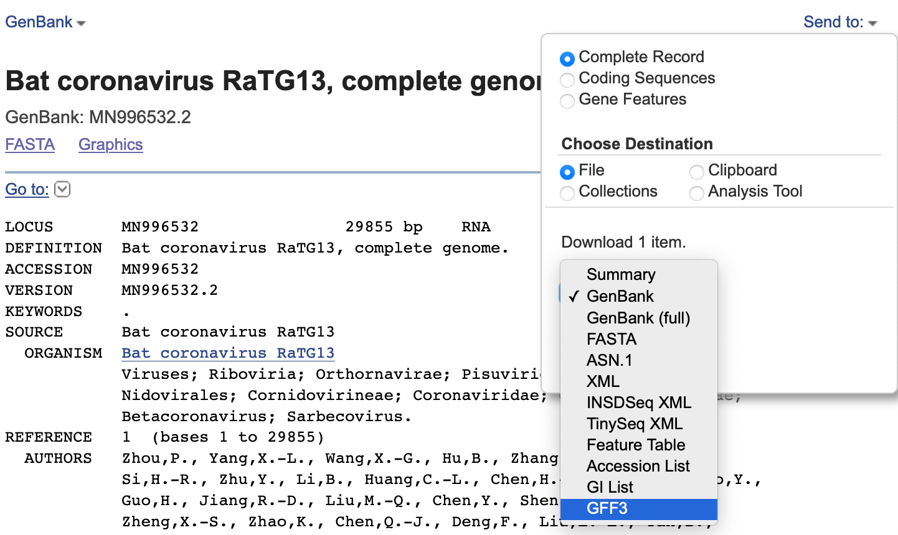Select FASTA in the format list
The width and height of the screenshot is (898, 535).
pos(639,339)
